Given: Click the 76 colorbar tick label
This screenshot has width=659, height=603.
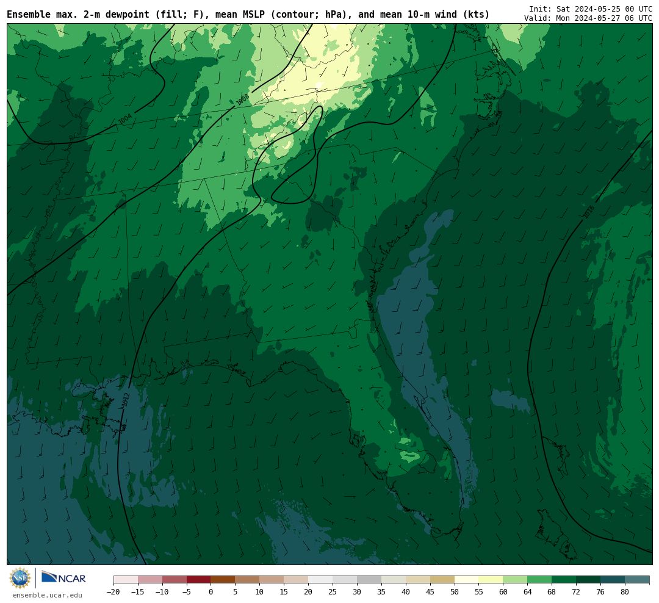Looking at the screenshot, I should pyautogui.click(x=601, y=592).
